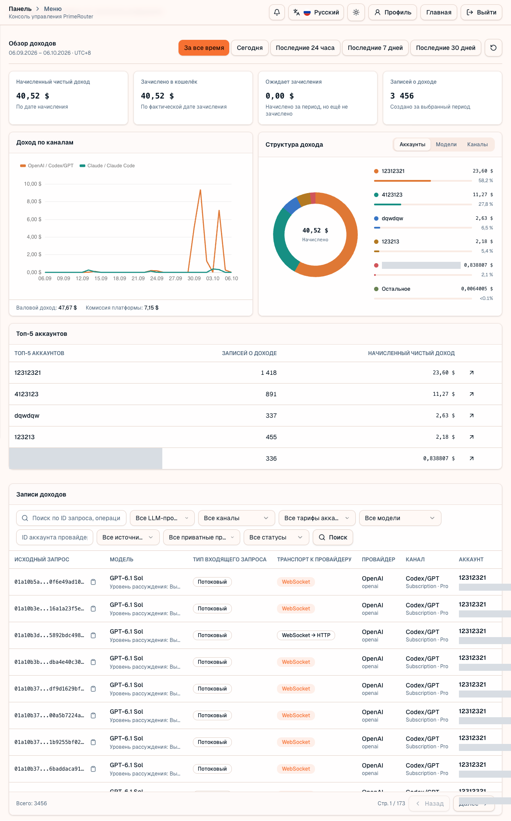
Task: Switch to the Каналы tab
Action: [477, 144]
